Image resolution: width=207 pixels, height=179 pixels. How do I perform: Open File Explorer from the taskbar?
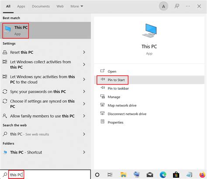point(124,175)
